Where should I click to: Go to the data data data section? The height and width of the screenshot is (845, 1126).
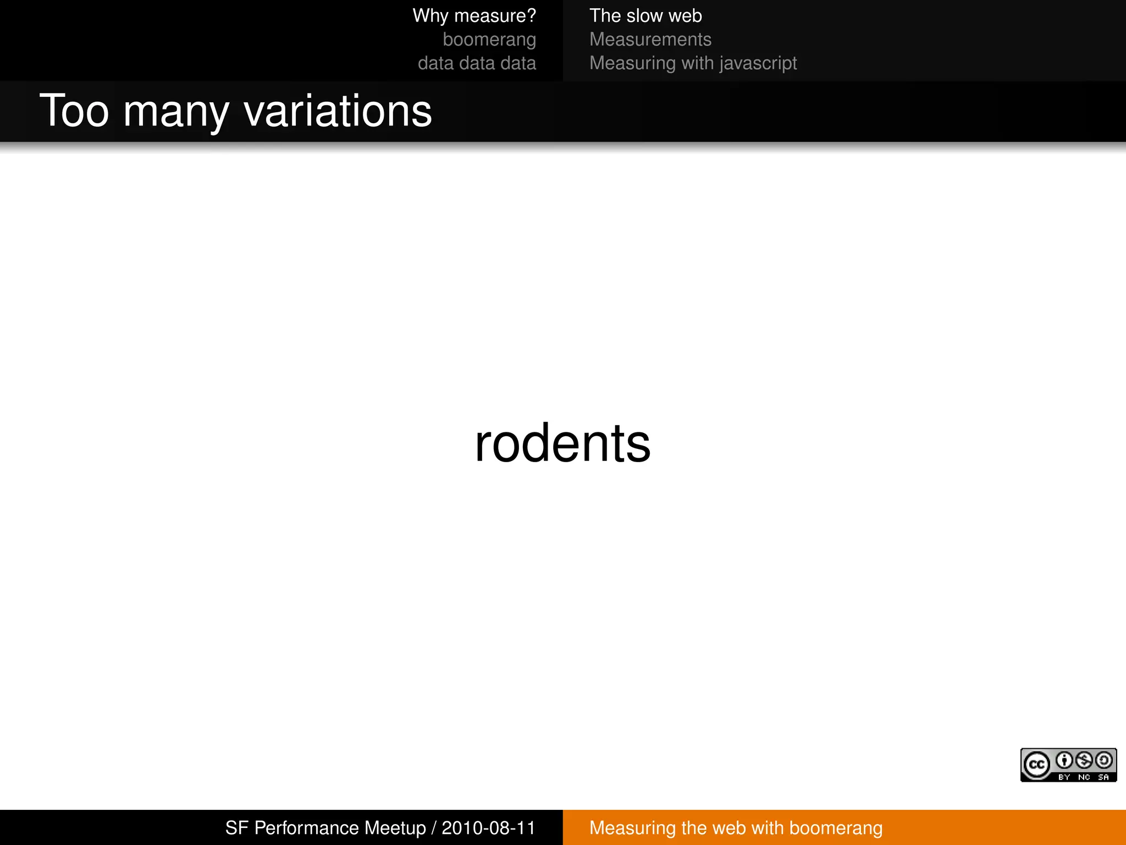point(476,63)
